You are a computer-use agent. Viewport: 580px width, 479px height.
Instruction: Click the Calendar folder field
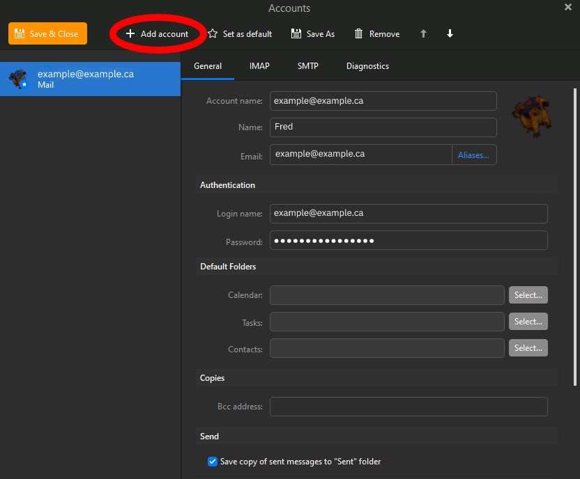pos(387,295)
